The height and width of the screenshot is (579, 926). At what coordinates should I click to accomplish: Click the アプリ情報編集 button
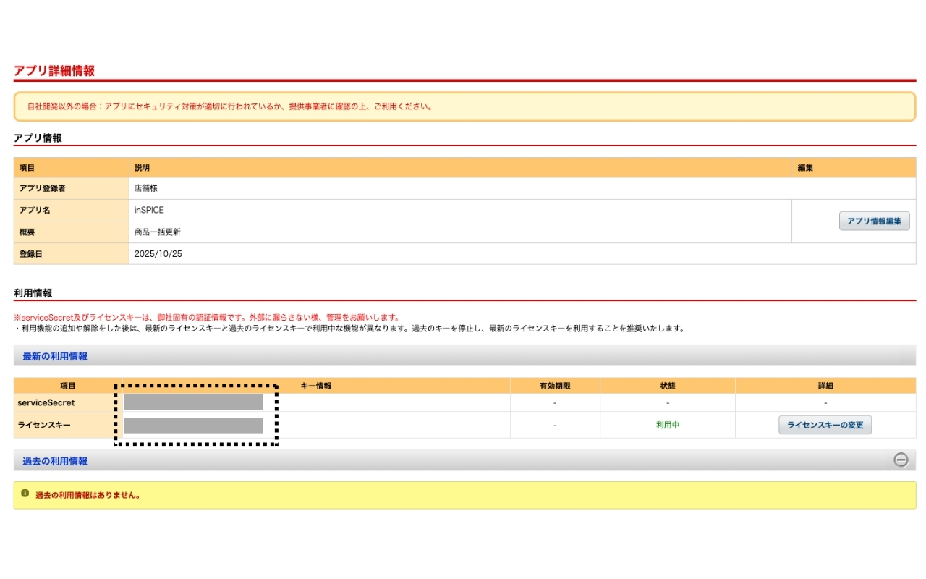(874, 221)
